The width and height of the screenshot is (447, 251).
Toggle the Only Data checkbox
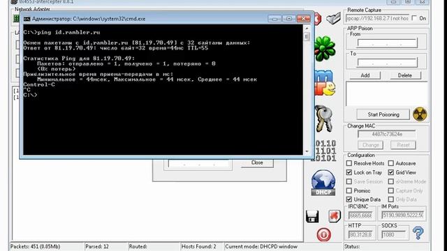tap(391, 199)
